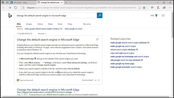Open the Hub favorites list icon

coord(152,8)
